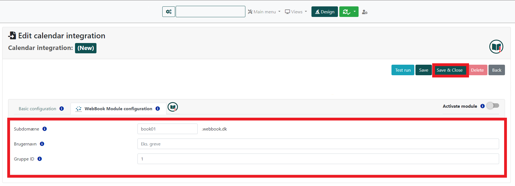Click the Activate module label
The width and height of the screenshot is (515, 186).
460,106
